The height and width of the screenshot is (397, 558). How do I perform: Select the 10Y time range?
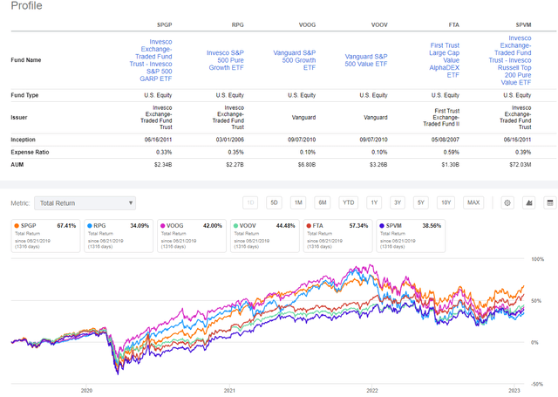click(446, 202)
